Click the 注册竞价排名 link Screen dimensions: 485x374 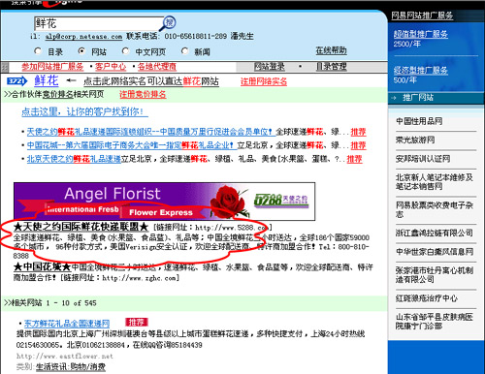pos(143,94)
